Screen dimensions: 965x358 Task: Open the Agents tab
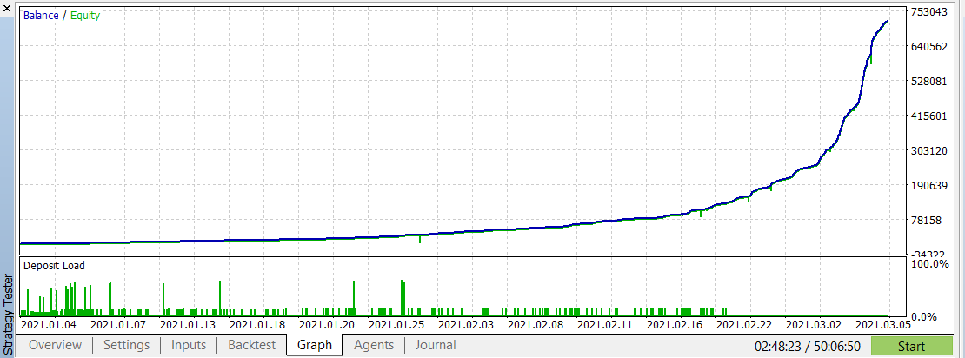pyautogui.click(x=374, y=345)
